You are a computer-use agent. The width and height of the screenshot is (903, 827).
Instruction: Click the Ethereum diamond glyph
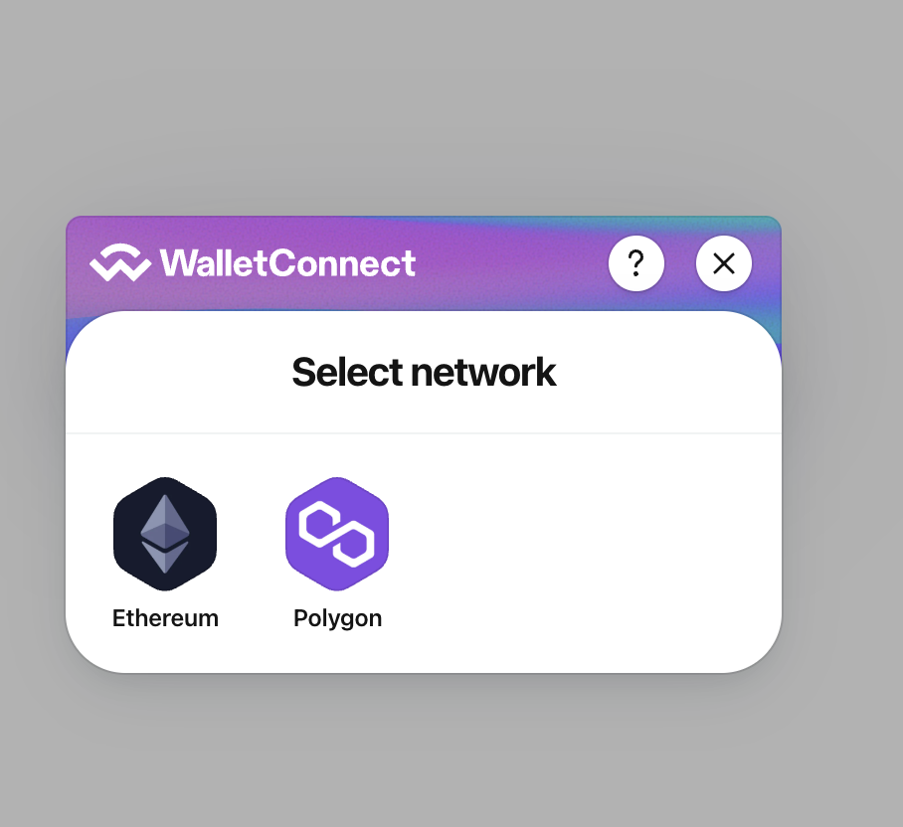pos(165,534)
